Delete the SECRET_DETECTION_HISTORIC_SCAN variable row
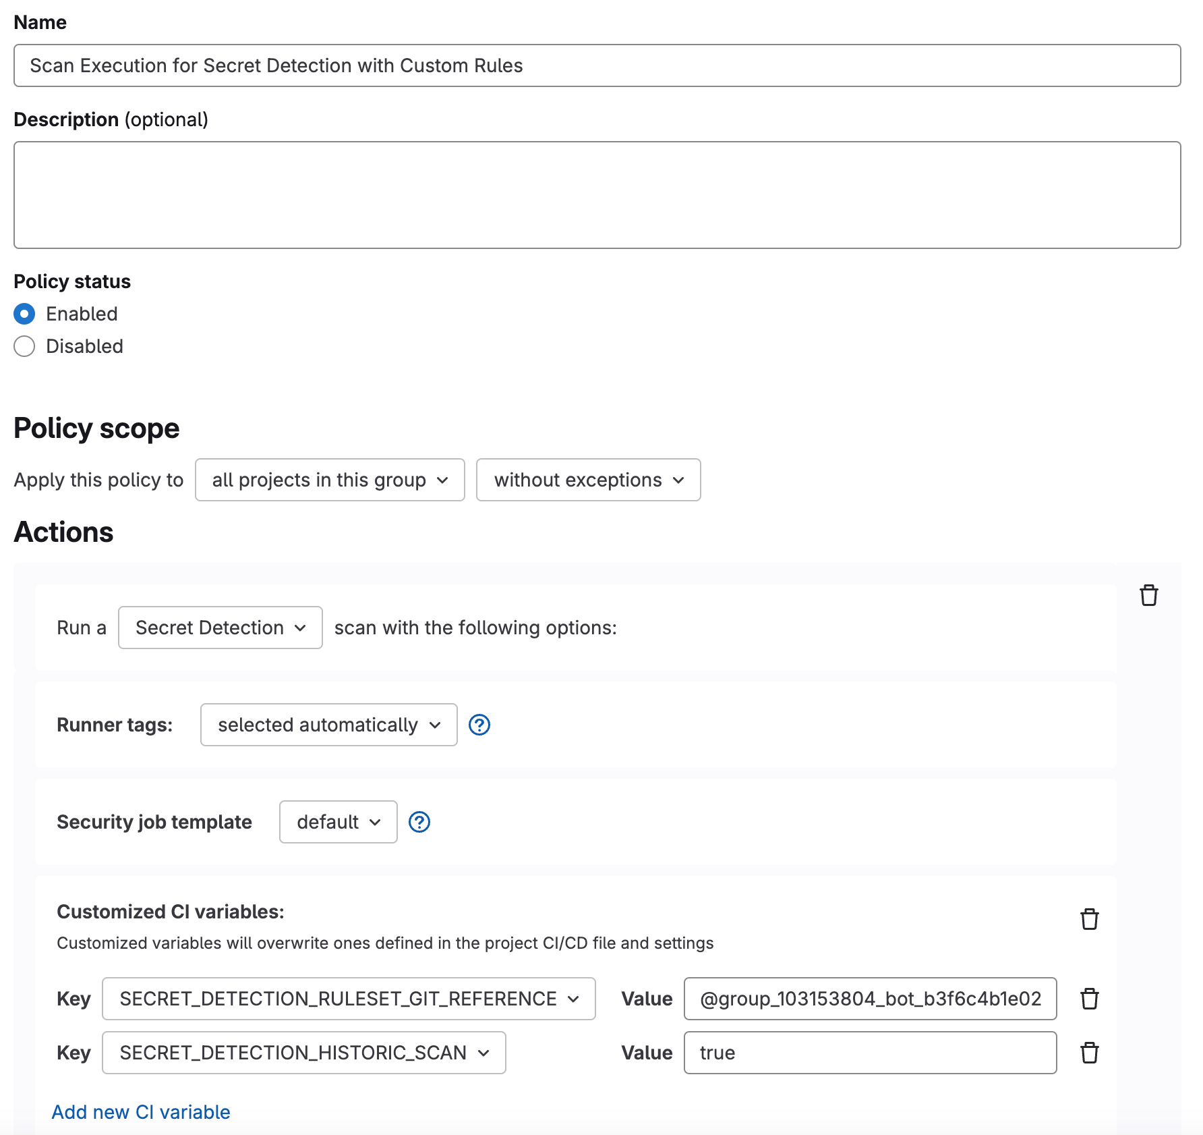The height and width of the screenshot is (1135, 1203). click(1089, 1053)
